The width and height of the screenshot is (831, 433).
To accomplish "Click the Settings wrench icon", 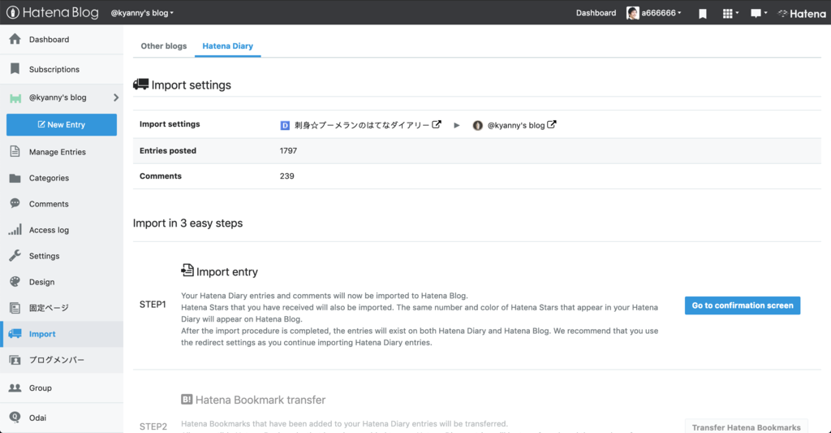I will point(15,255).
